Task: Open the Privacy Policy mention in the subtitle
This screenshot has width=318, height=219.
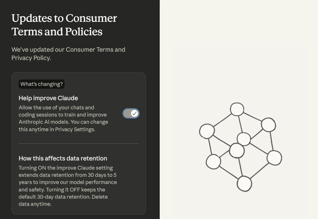Action: click(30, 58)
